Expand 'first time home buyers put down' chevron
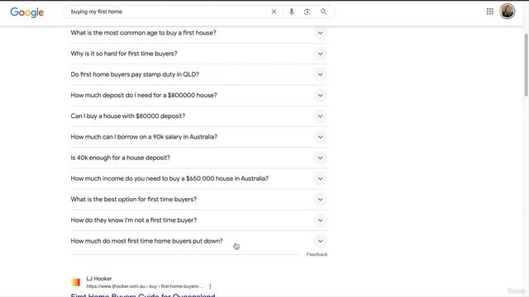This screenshot has height=297, width=529. [x=320, y=241]
